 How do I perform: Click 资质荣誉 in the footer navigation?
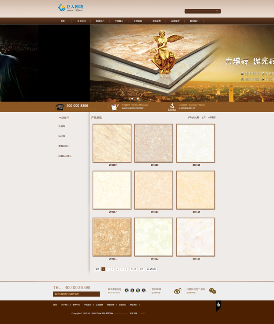(x=111, y=305)
